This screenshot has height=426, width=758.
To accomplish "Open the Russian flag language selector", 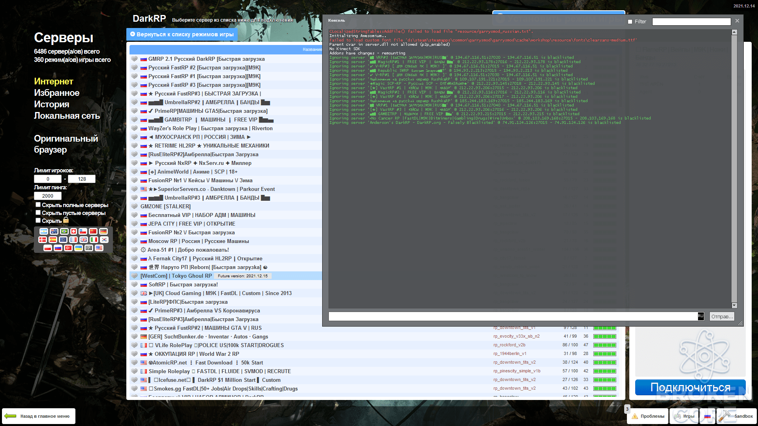I will click(707, 416).
